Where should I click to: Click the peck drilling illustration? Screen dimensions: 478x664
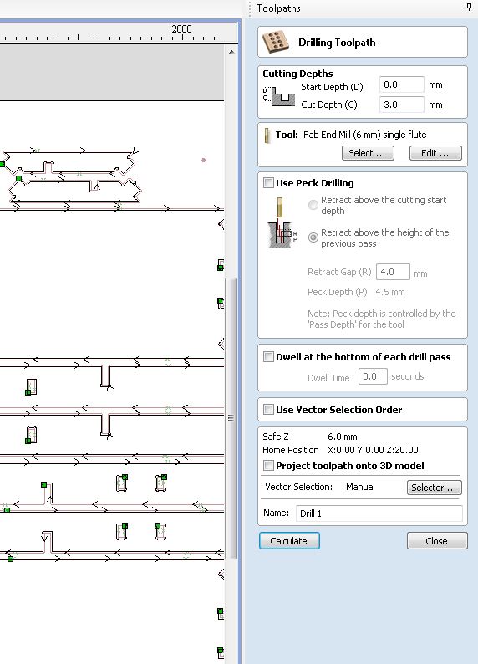pos(282,223)
